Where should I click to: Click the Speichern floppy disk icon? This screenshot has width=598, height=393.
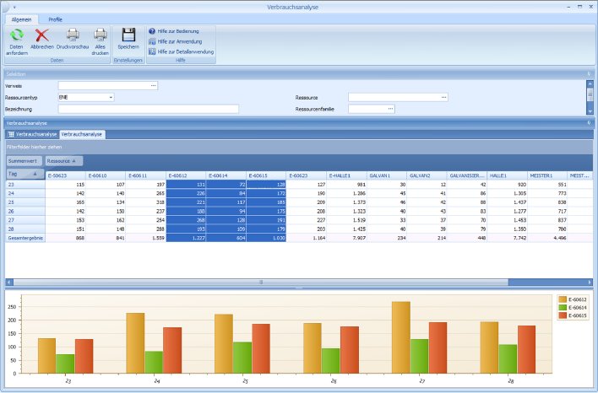click(128, 35)
